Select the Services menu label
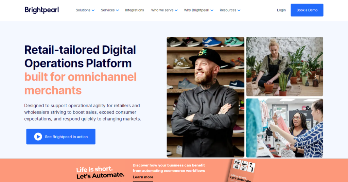The image size is (348, 182). pos(108,10)
